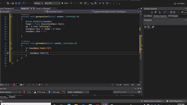This screenshot has height=105, width=187.
Task: Toggle the Preview Selected Items icon
Action: click(x=185, y=12)
